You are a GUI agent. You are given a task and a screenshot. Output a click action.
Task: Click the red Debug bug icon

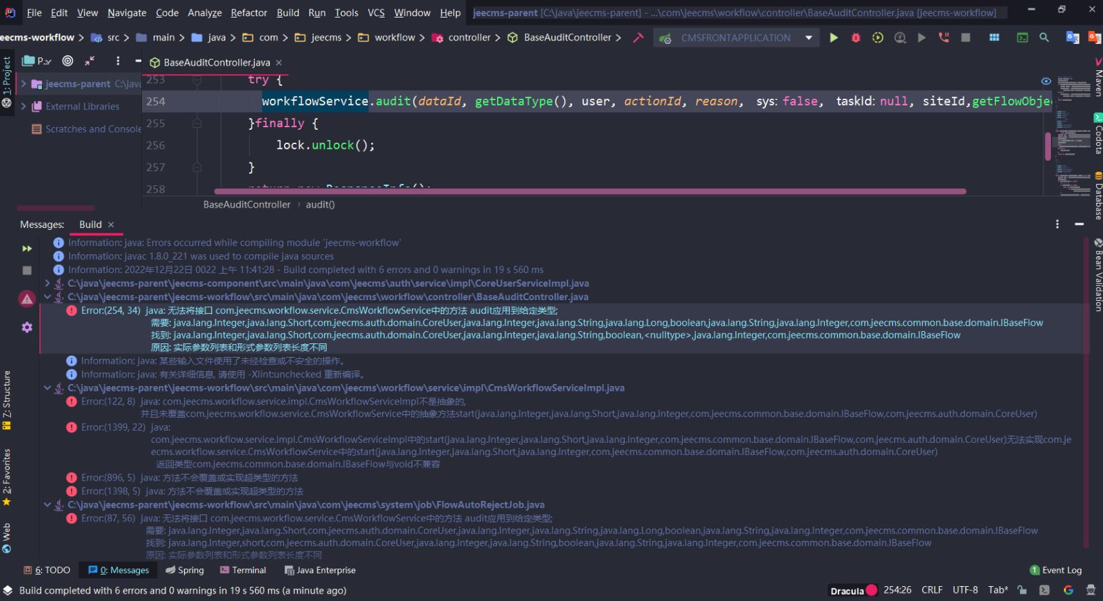855,38
